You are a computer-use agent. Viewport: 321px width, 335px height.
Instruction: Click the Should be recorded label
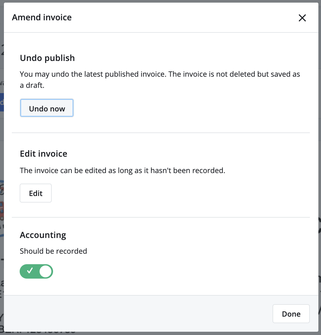pos(53,251)
